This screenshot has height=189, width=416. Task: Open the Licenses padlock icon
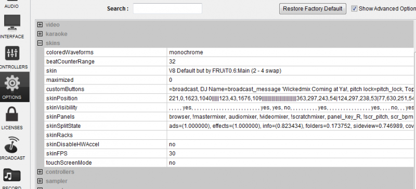coord(12,115)
